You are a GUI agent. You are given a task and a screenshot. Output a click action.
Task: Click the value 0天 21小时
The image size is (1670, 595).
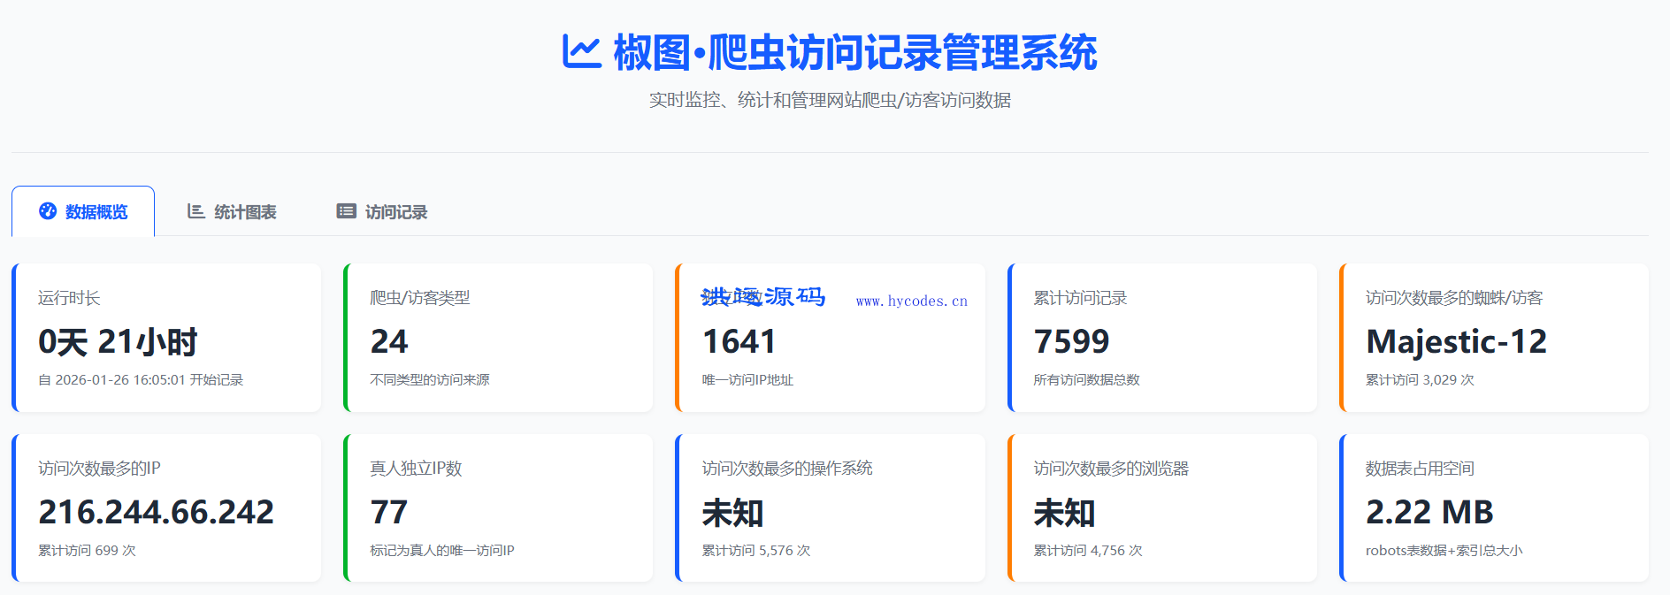118,341
